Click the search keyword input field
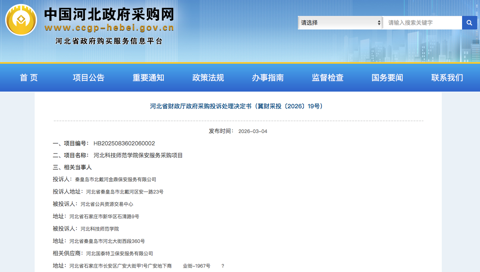Screen dimensions: 480x272 422,23
